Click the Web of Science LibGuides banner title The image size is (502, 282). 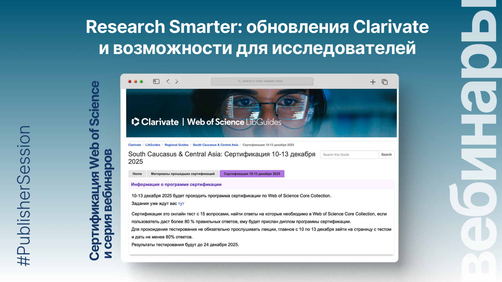click(x=234, y=122)
